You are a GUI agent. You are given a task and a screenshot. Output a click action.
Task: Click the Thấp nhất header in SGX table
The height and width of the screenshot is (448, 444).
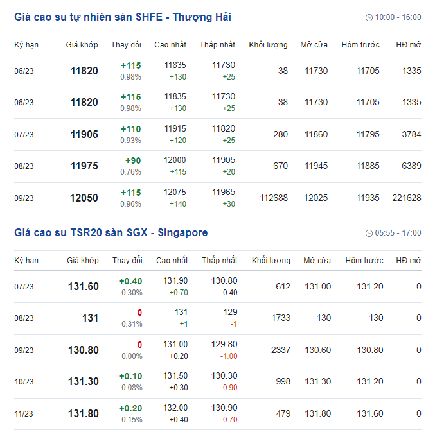click(x=219, y=261)
